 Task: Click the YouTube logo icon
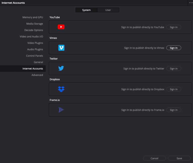click(x=61, y=27)
